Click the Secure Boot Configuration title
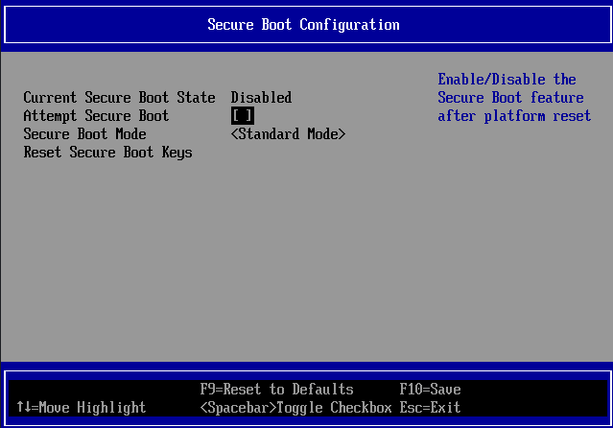Screen dimensions: 613x428 pyautogui.click(x=303, y=25)
